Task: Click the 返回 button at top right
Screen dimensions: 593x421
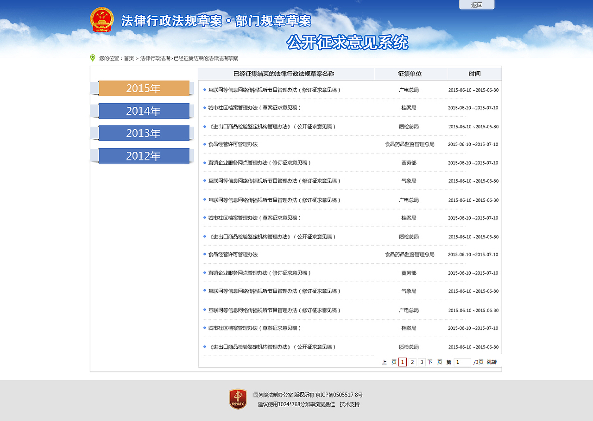Action: pos(477,5)
